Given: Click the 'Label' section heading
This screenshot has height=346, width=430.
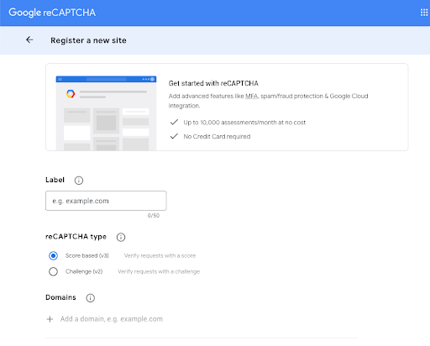Looking at the screenshot, I should pos(55,180).
